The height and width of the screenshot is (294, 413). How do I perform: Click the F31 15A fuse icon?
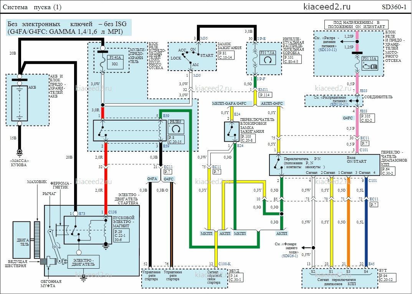tap(369, 63)
